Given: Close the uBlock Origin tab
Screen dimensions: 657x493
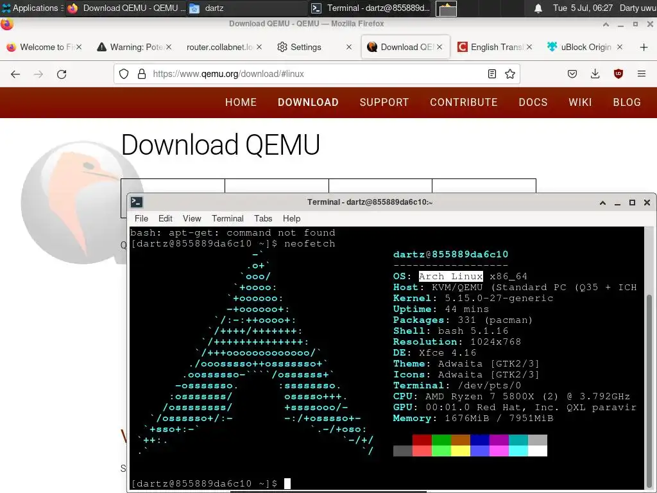Looking at the screenshot, I should click(x=619, y=47).
